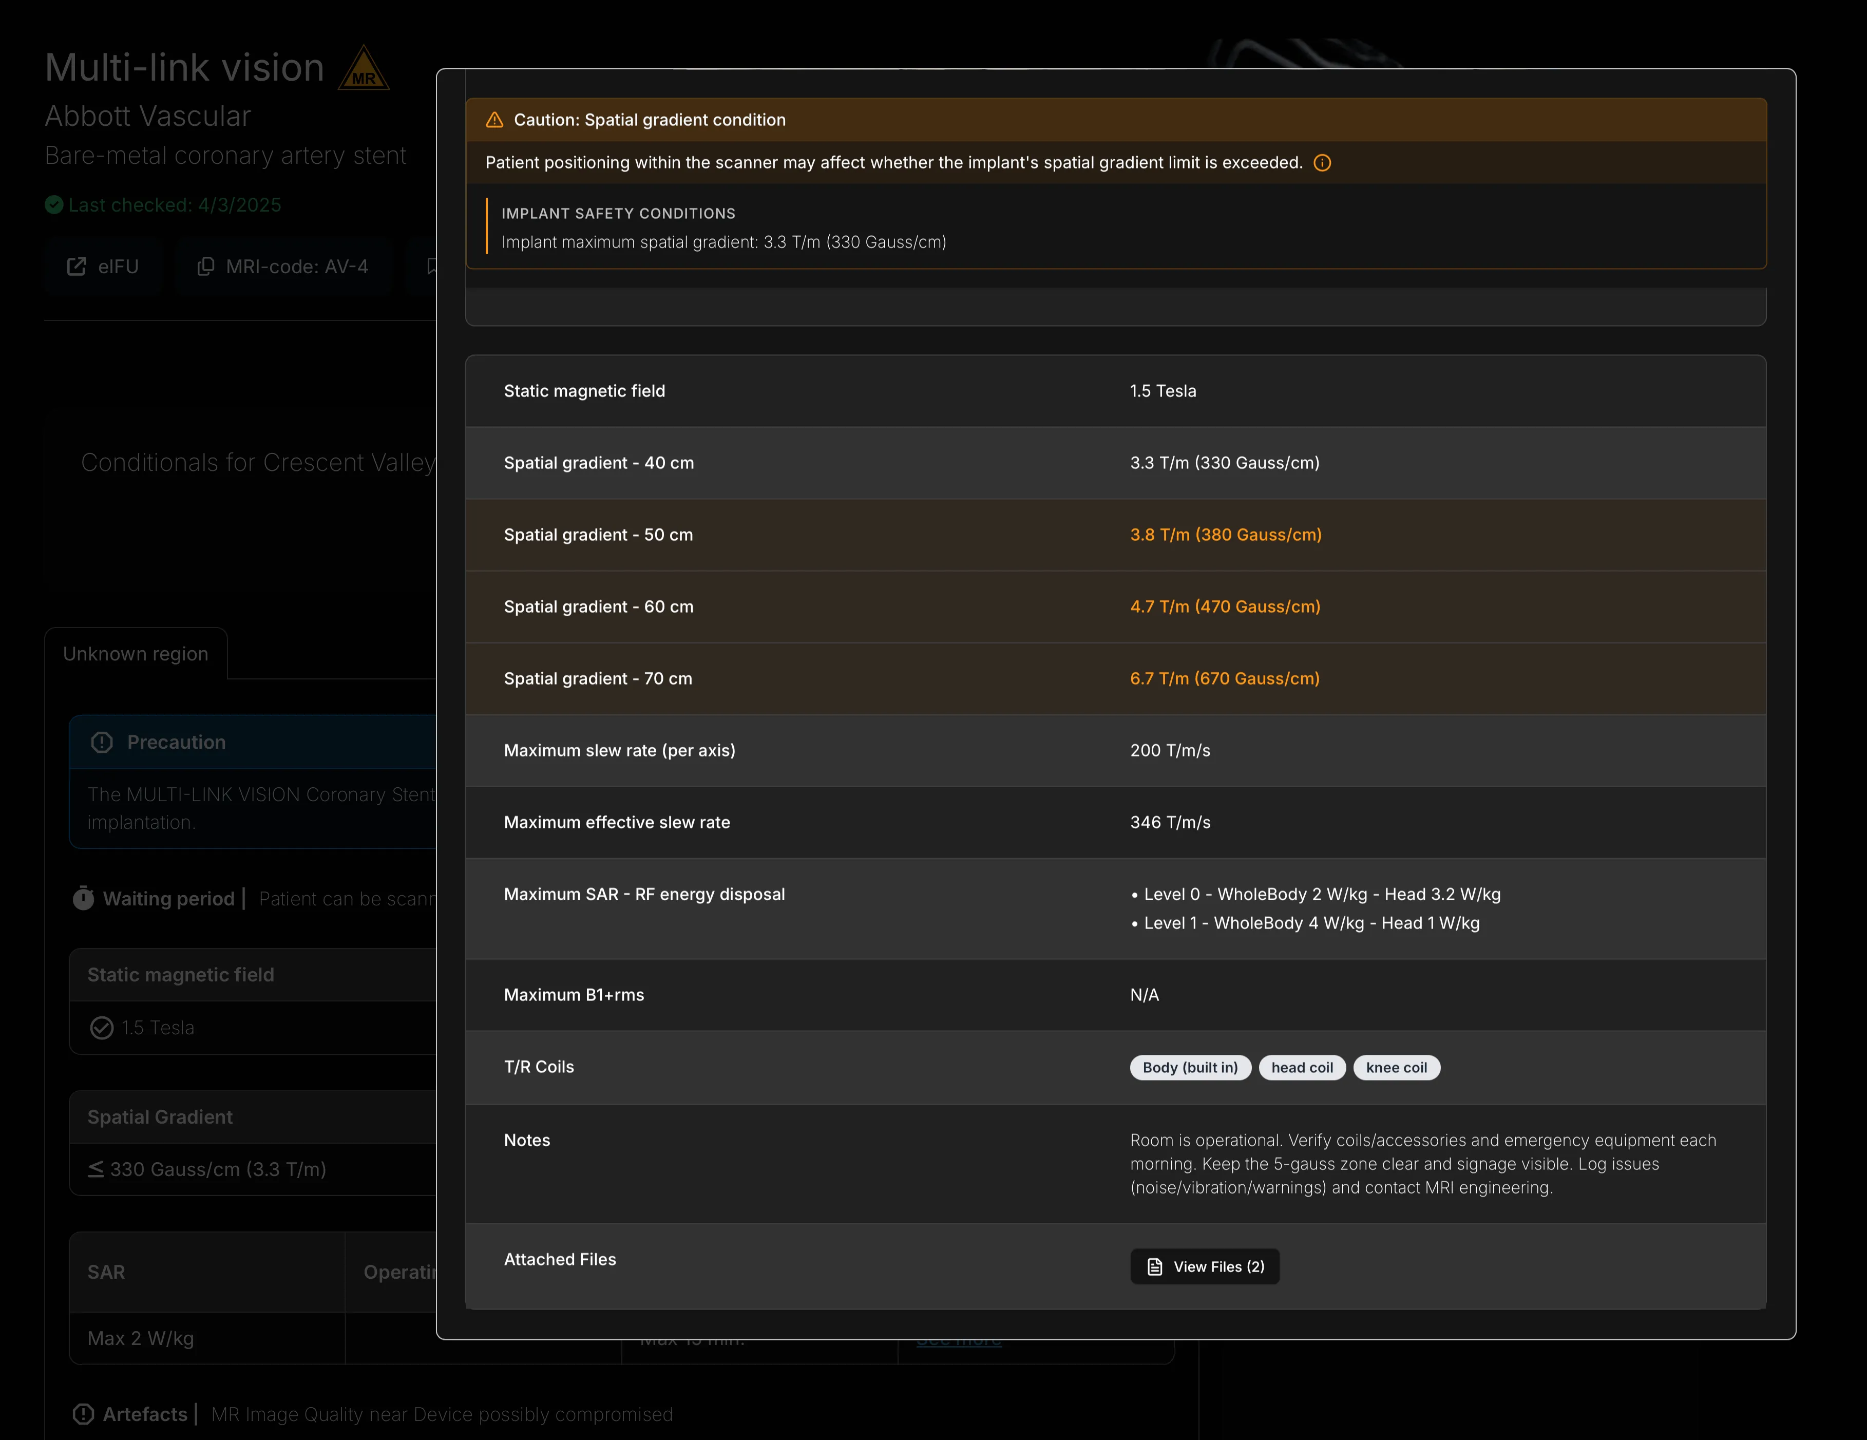Click the Room is operational notes text
This screenshot has width=1867, height=1440.
point(1423,1164)
